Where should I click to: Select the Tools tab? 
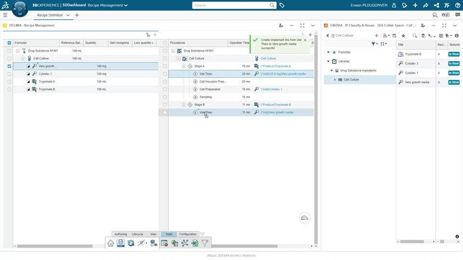click(x=169, y=234)
